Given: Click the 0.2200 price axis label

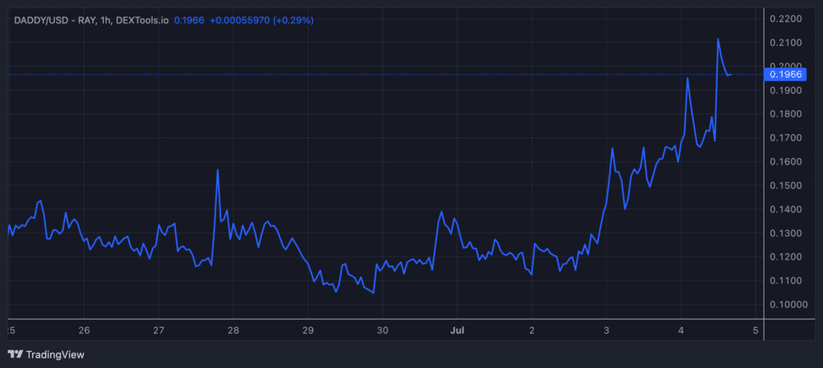Looking at the screenshot, I should (x=785, y=19).
